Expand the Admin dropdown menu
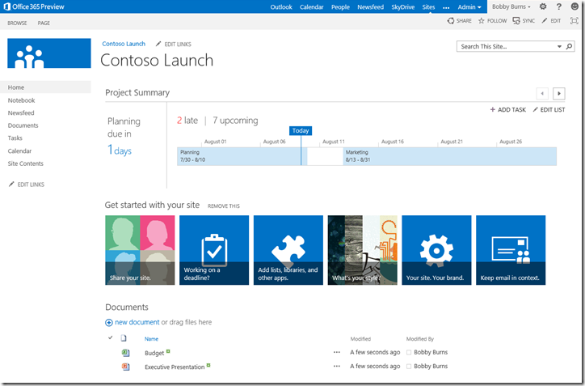This screenshot has width=585, height=386. (x=469, y=6)
